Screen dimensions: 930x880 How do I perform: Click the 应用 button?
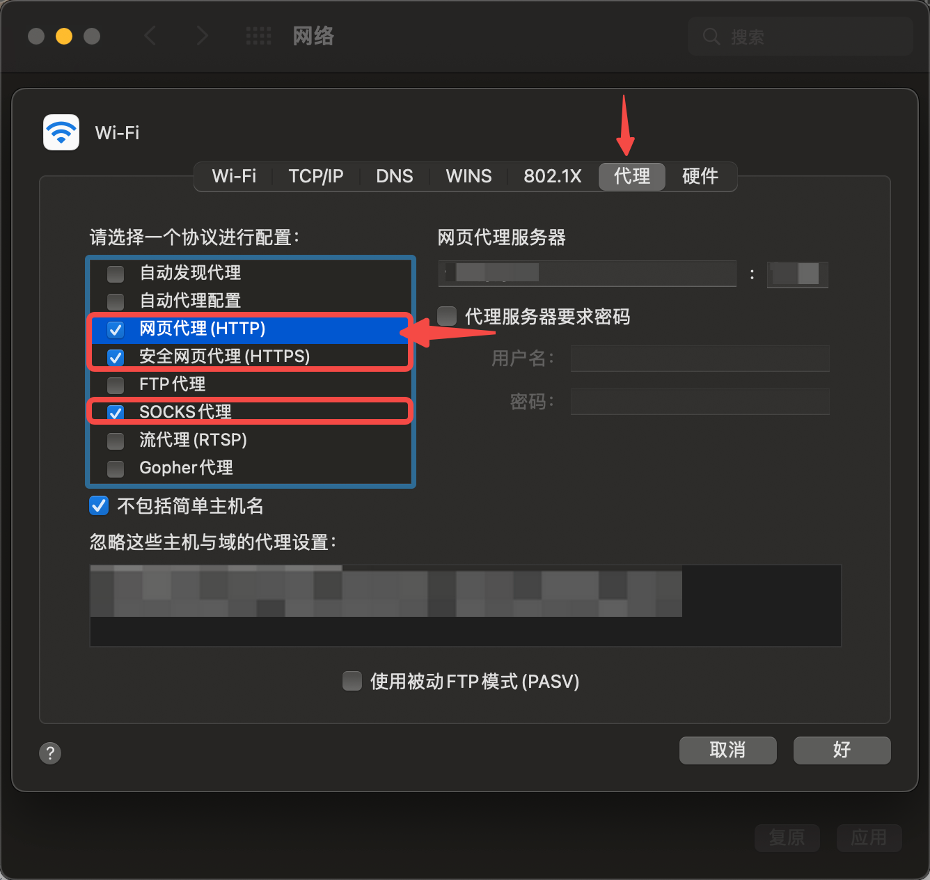click(869, 838)
